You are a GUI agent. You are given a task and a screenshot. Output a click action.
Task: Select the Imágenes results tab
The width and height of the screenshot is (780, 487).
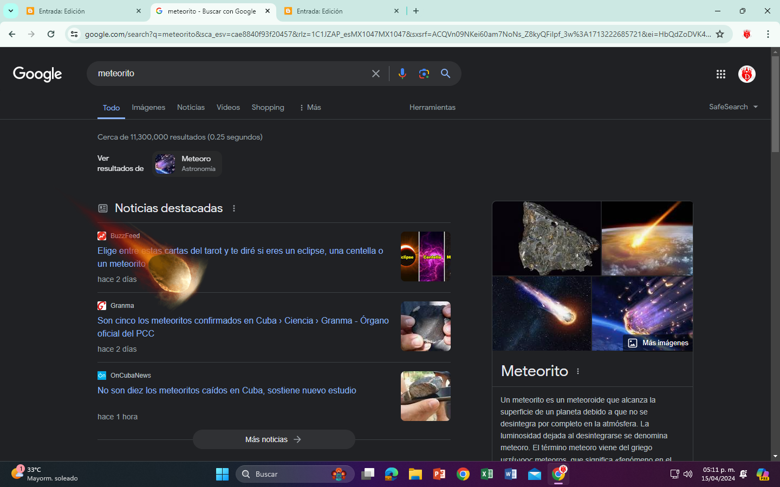click(x=148, y=107)
